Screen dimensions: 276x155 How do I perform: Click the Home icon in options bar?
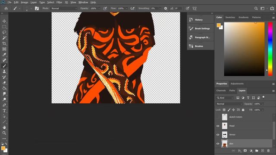6,9
